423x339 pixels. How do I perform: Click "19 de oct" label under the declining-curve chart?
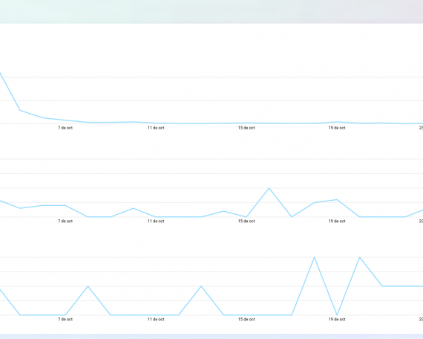click(337, 128)
